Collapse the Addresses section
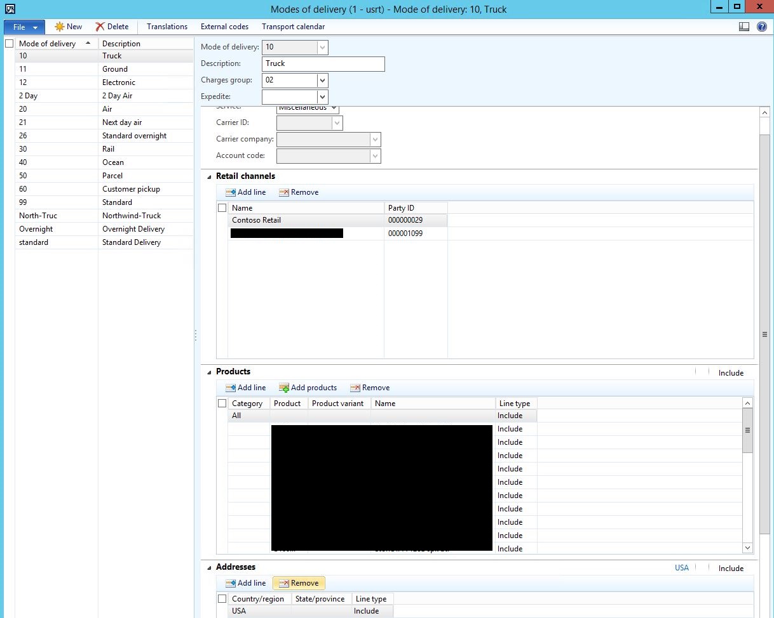The width and height of the screenshot is (774, 618). pos(210,568)
